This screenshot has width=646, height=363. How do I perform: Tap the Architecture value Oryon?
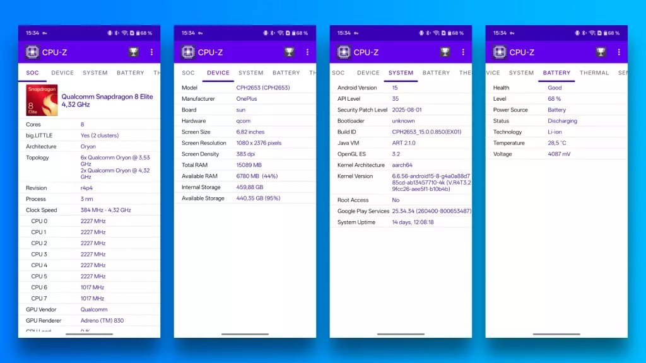click(x=88, y=146)
